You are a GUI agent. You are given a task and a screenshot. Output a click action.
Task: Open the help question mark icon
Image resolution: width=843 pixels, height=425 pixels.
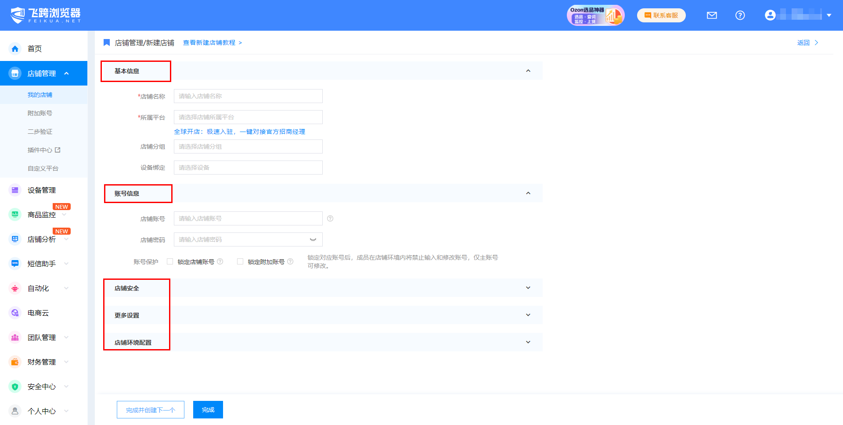coord(740,15)
